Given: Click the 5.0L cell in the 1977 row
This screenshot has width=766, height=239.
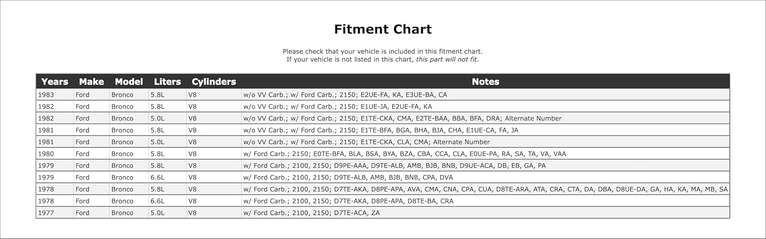Looking at the screenshot, I should point(158,213).
